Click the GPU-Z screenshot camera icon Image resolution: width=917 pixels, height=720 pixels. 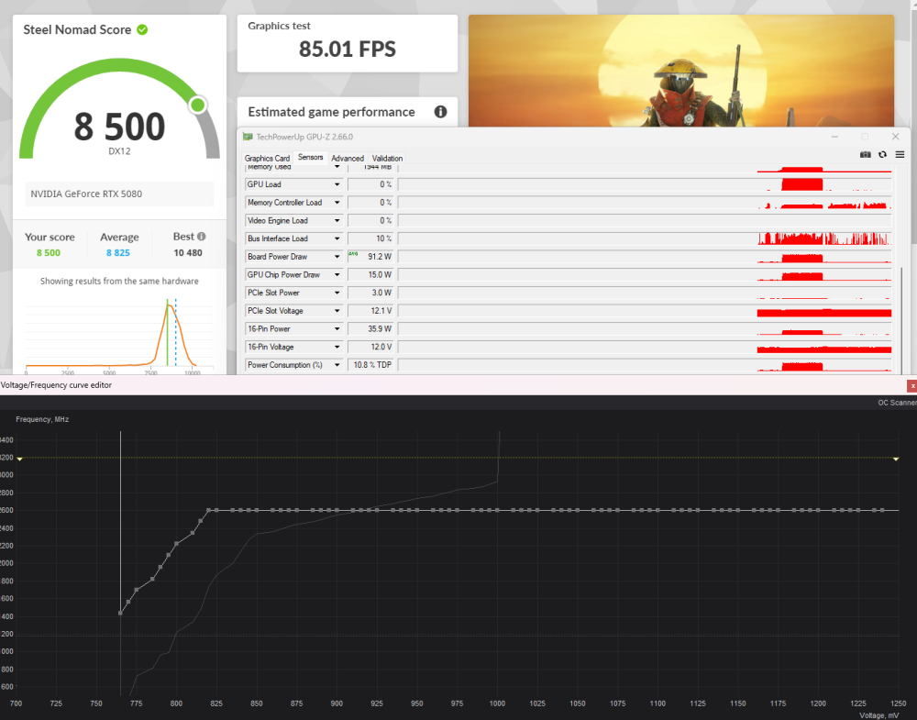865,154
